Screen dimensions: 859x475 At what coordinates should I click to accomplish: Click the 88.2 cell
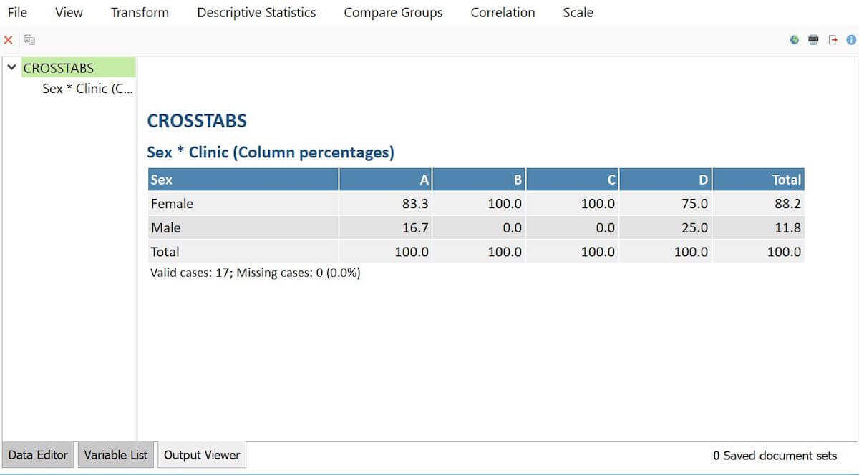(759, 204)
